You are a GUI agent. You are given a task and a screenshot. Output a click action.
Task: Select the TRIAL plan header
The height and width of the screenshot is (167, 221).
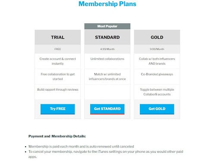pyautogui.click(x=58, y=38)
